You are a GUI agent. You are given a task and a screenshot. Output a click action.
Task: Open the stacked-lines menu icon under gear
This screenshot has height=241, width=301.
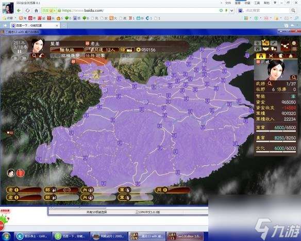294,49
